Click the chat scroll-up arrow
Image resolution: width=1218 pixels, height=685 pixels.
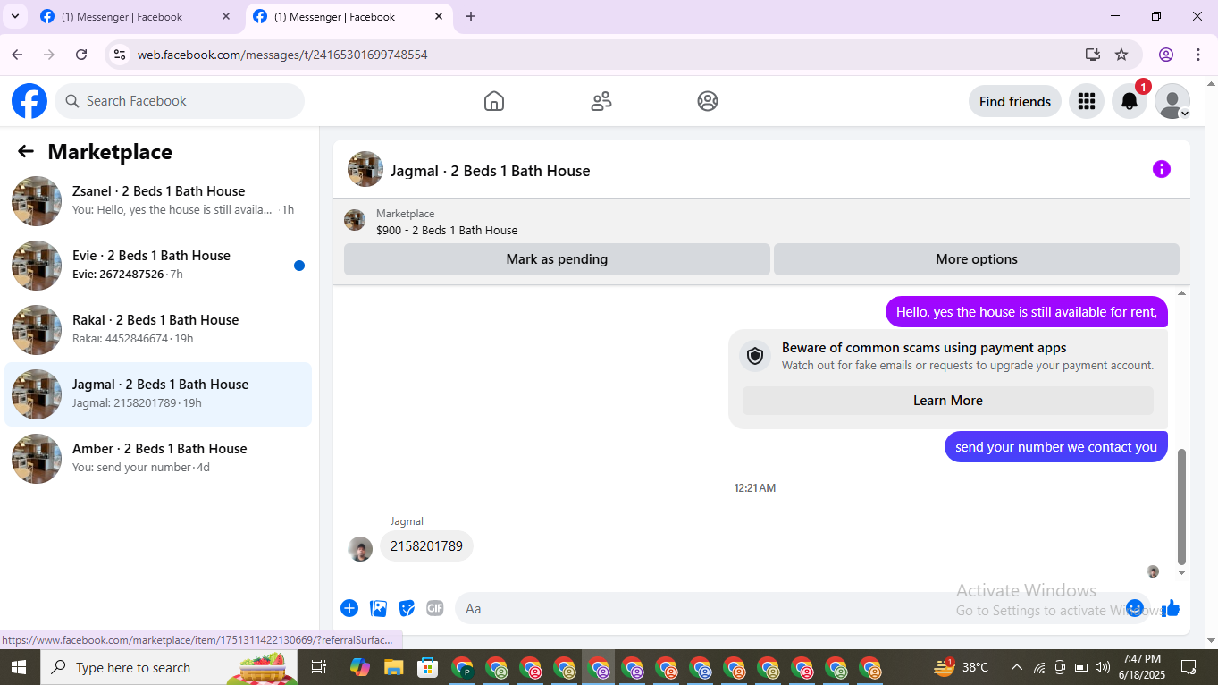pyautogui.click(x=1181, y=293)
